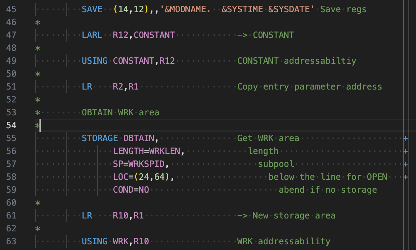Click the continuation plus sign on line 55
This screenshot has height=250, width=416.
(x=405, y=138)
